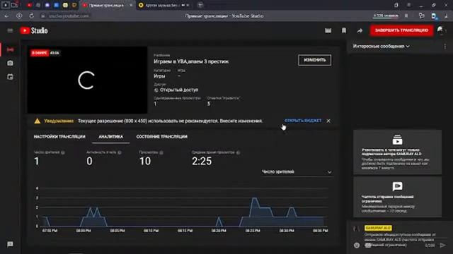
Task: Dismiss the resolution warning notification
Action: point(328,121)
